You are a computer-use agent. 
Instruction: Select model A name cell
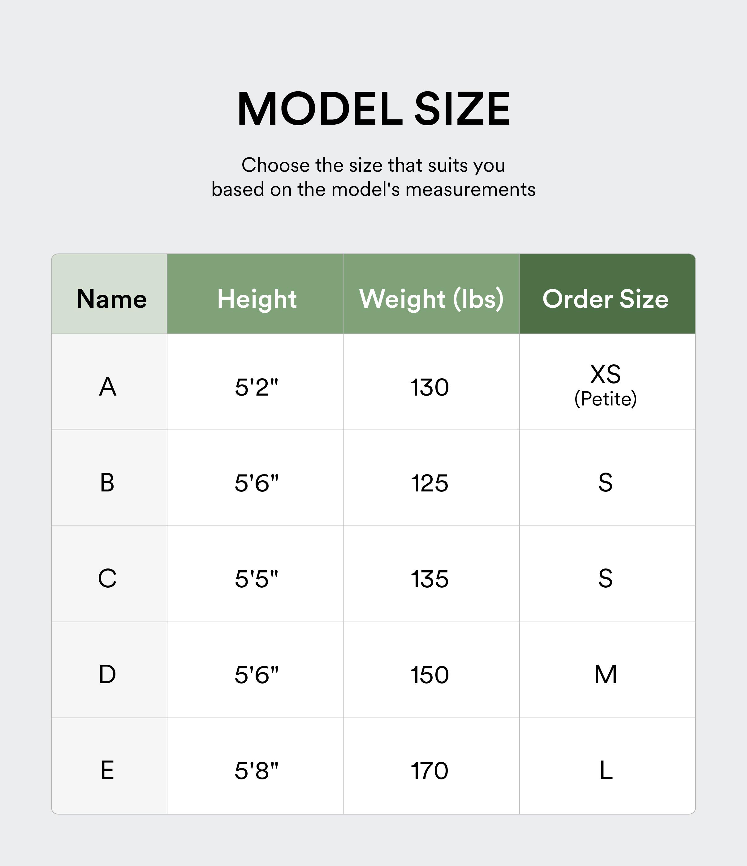click(108, 387)
